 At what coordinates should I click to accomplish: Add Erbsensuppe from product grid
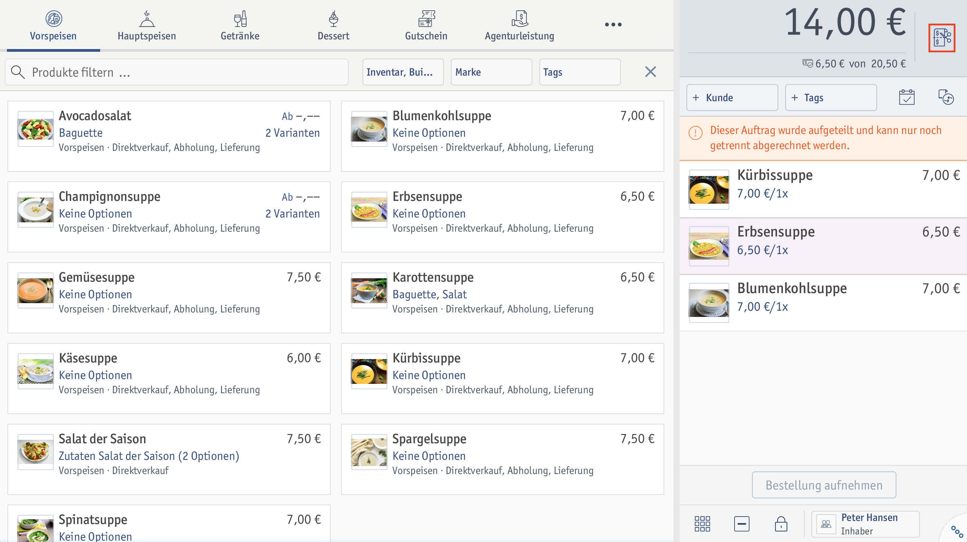502,217
